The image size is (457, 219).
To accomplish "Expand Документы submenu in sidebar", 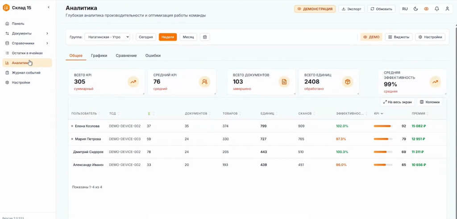I will [x=47, y=33].
